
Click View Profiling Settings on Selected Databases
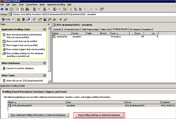[x=99, y=115]
